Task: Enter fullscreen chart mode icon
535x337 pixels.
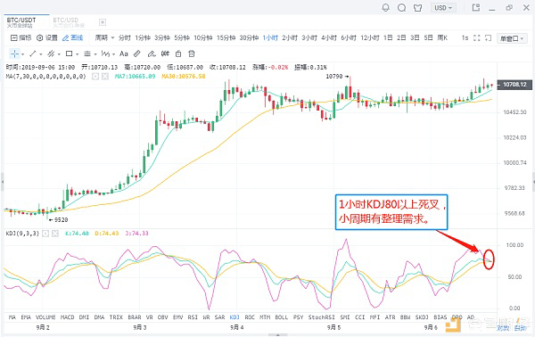Action: click(x=477, y=37)
